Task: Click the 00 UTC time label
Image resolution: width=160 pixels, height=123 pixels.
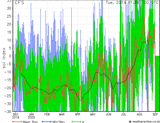Action: click(151, 3)
